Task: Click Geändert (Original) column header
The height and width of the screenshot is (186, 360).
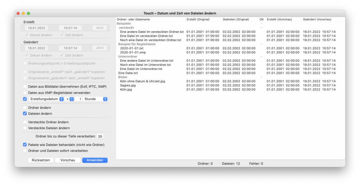Action: [x=240, y=20]
